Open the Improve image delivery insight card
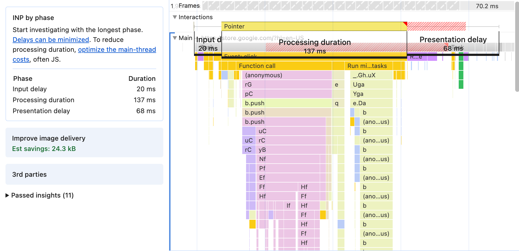 point(84,143)
